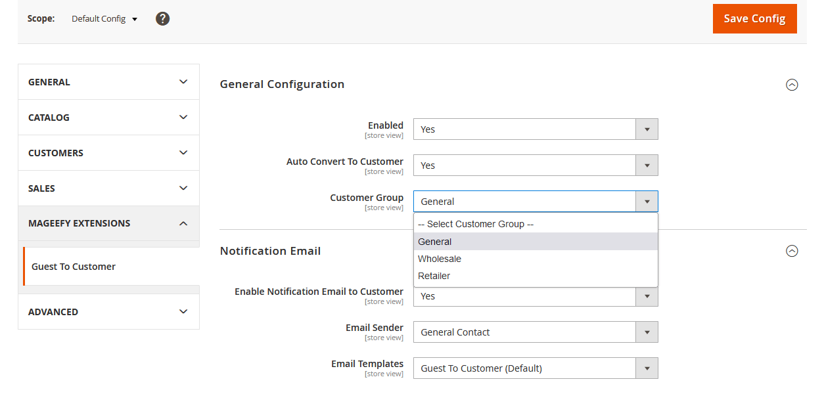
Task: Click the store view link under Enabled
Action: point(384,135)
